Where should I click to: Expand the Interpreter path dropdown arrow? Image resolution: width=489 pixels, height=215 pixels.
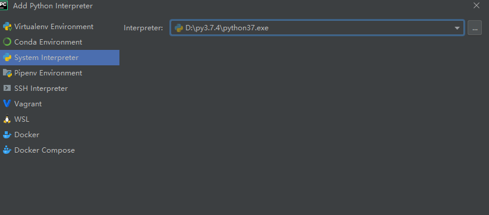click(x=457, y=28)
